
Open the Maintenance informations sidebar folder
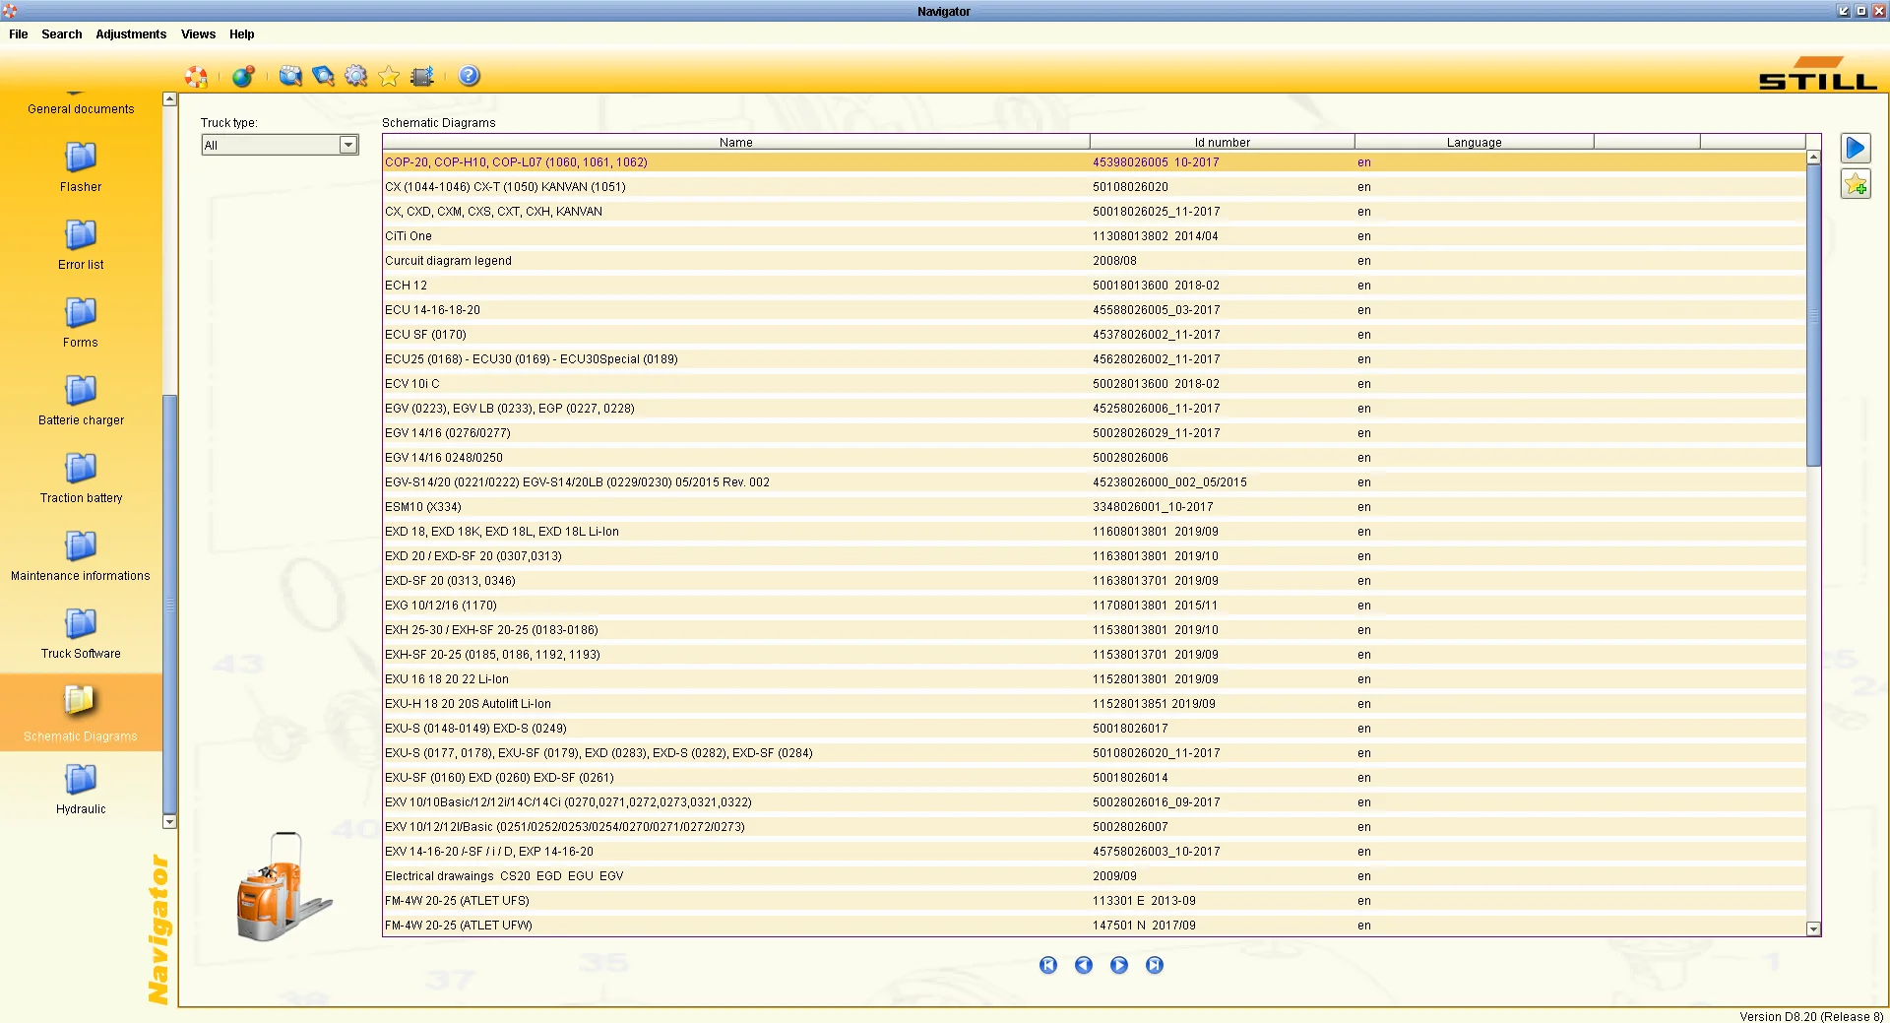(x=81, y=555)
